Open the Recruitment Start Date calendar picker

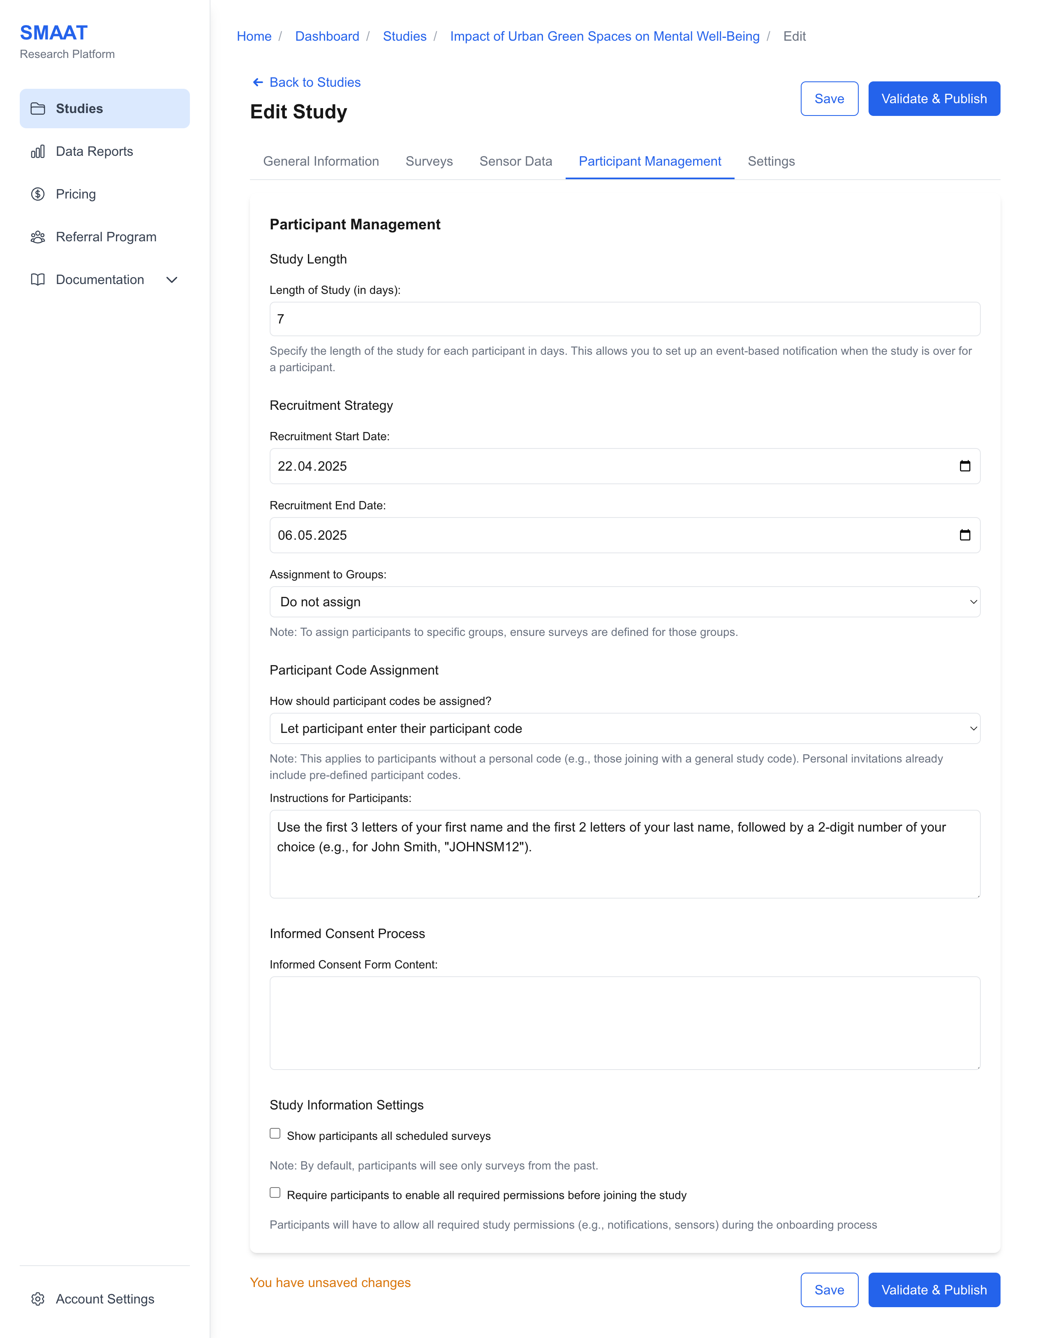(966, 466)
